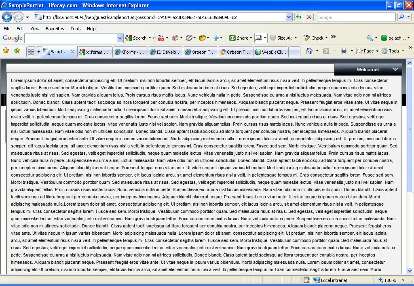Click the Google Toolbar wrench settings icon
Image resolution: width=414 pixels, height=286 pixels.
pos(370,38)
